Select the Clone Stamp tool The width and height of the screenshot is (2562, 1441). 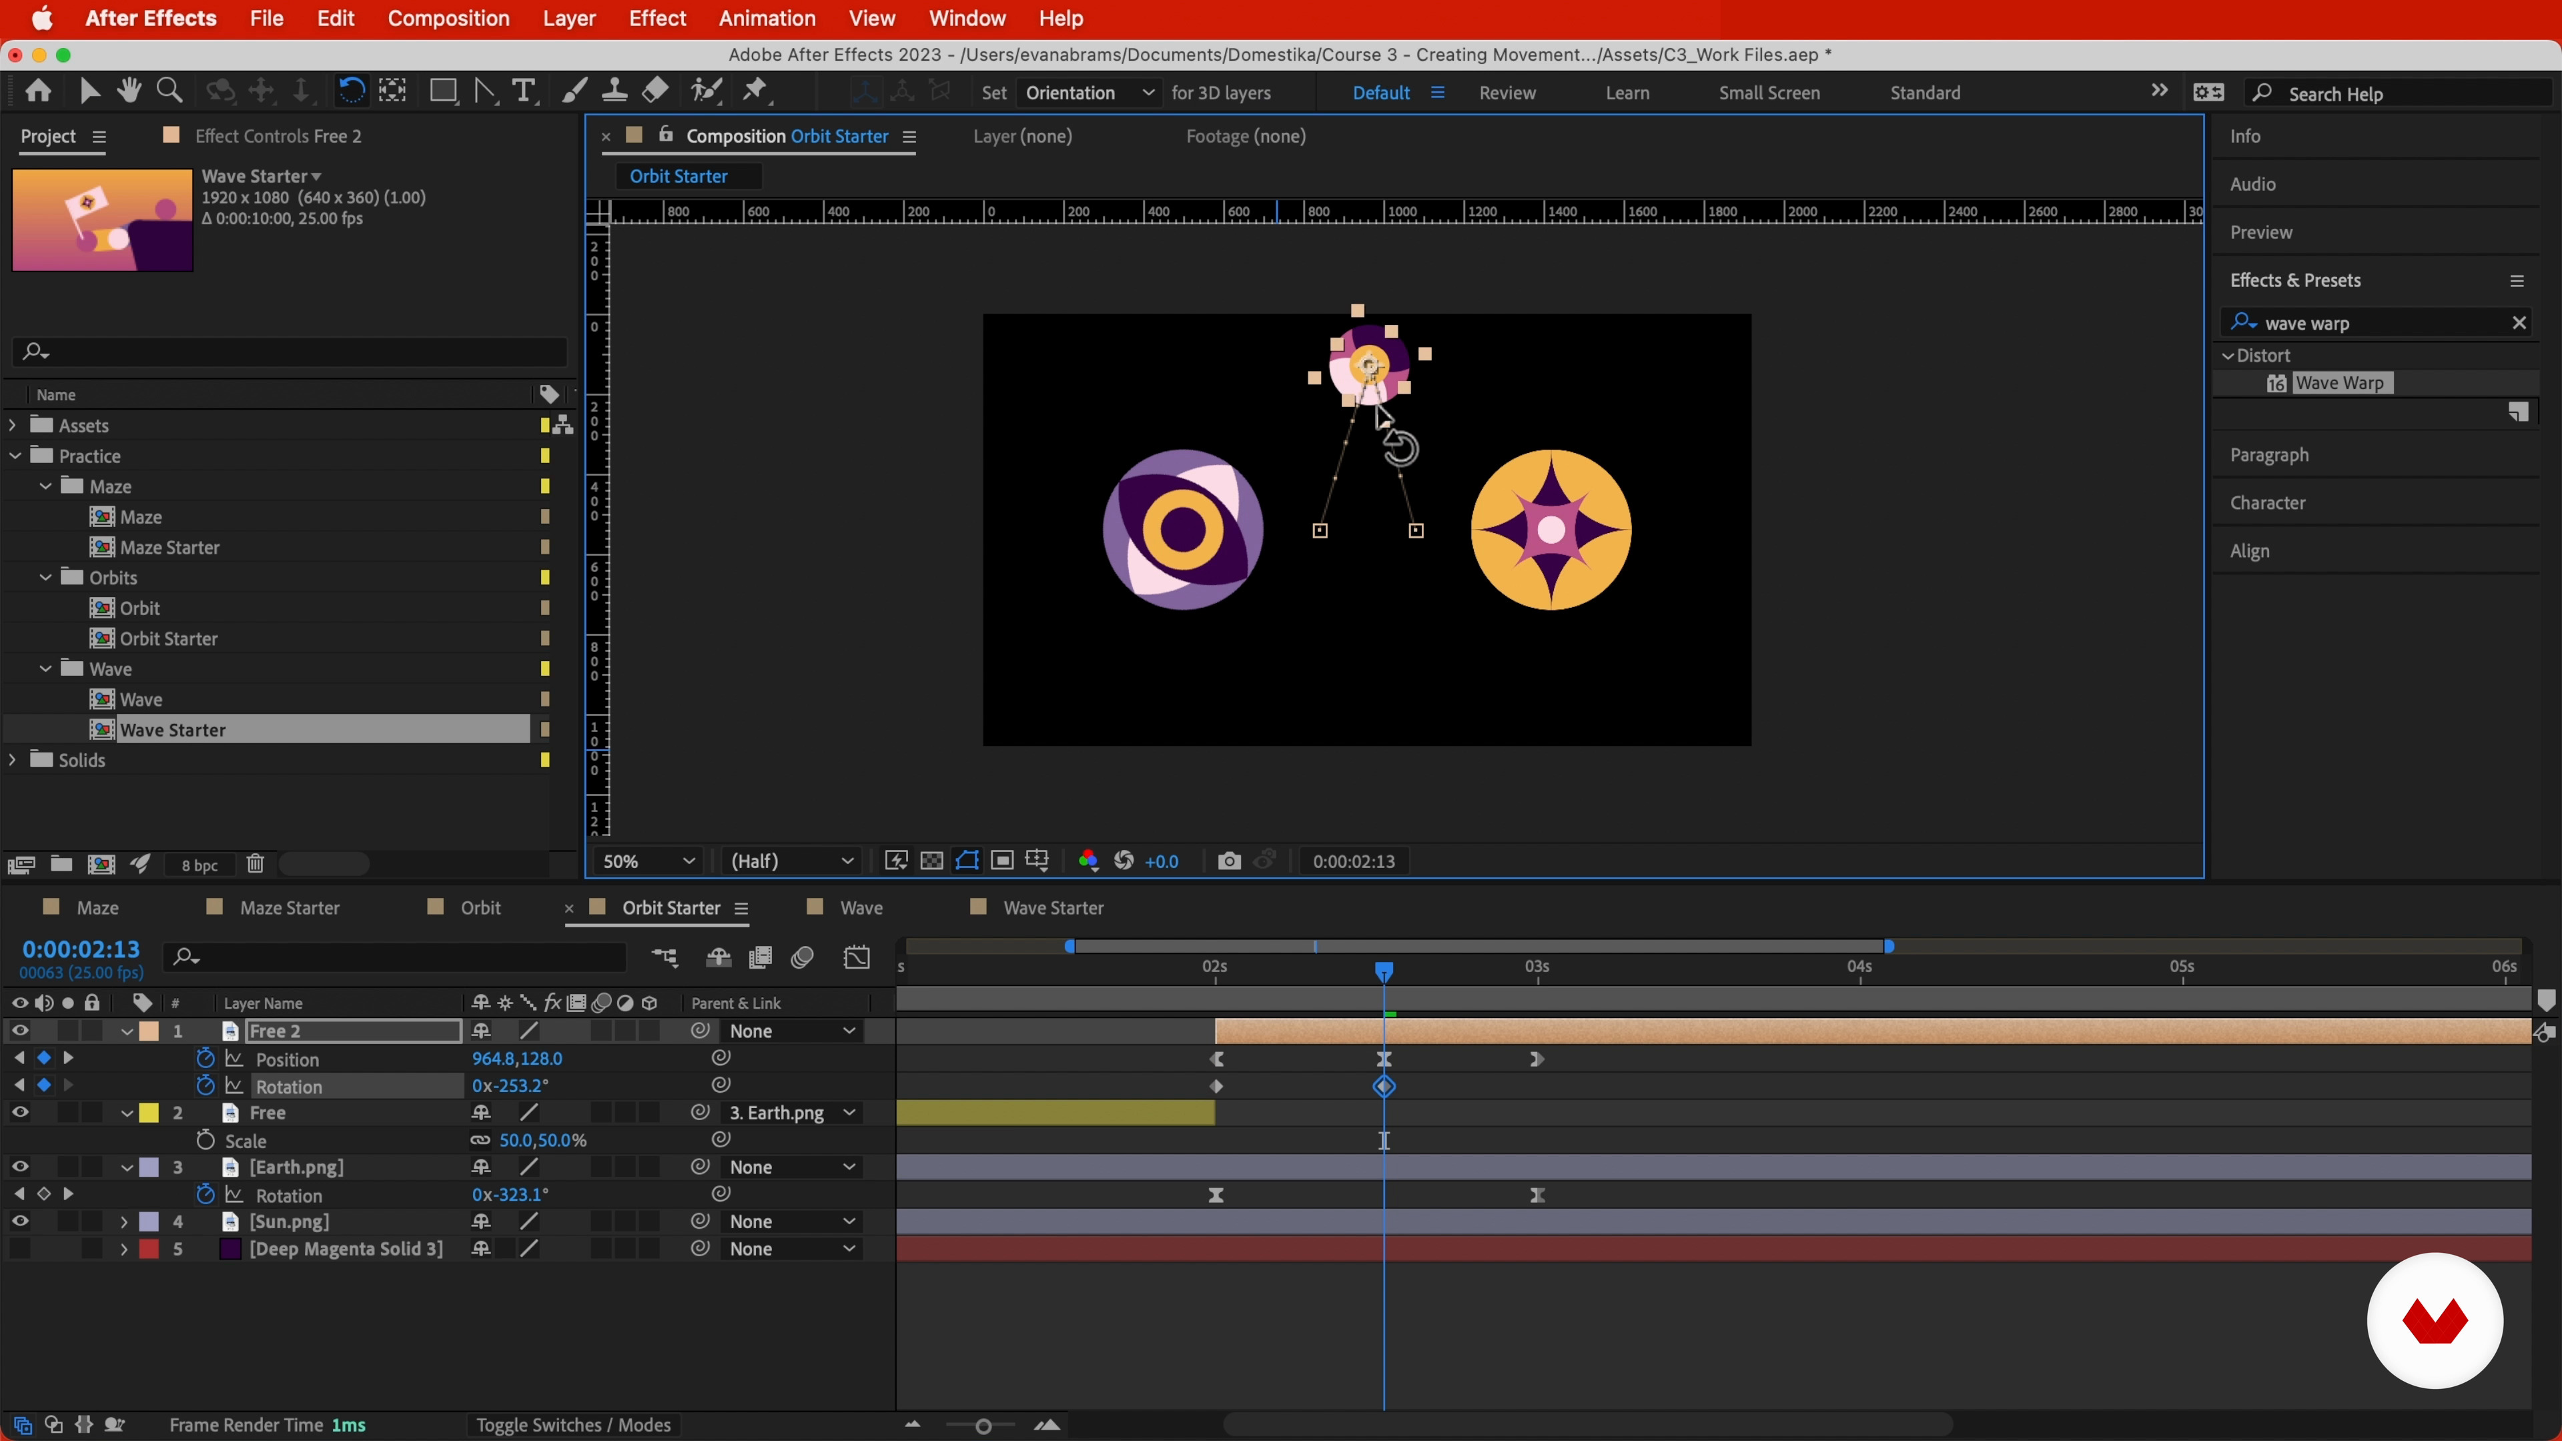click(x=614, y=91)
